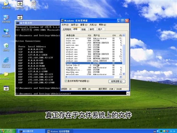The width and height of the screenshot is (177, 133).
Task: Select the highlighted System process row
Action: click(94, 63)
